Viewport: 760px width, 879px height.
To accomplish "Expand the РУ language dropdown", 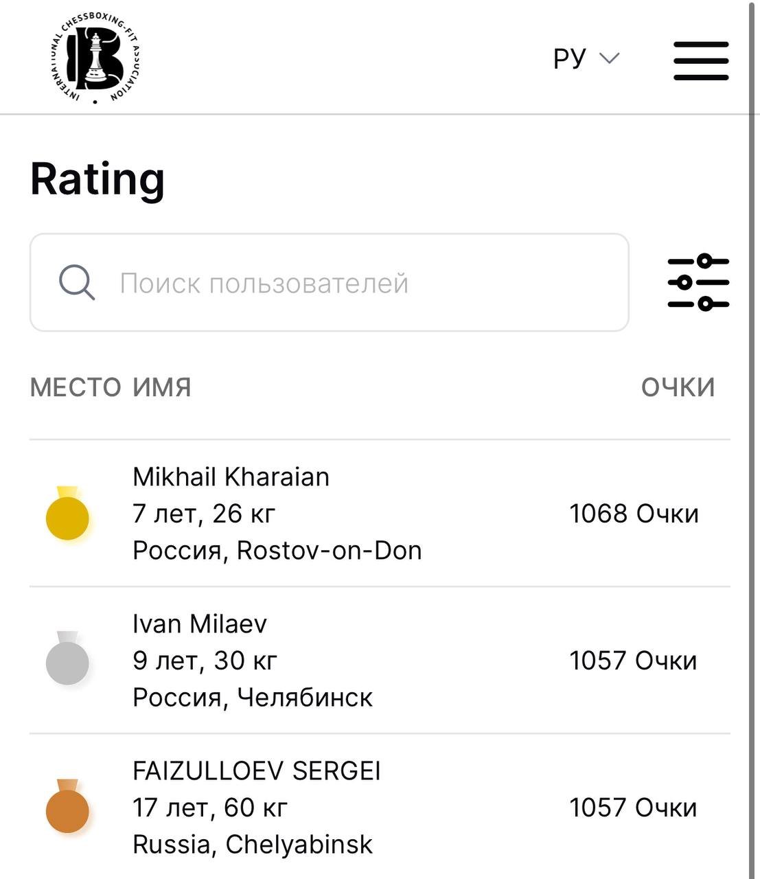I will tap(586, 58).
